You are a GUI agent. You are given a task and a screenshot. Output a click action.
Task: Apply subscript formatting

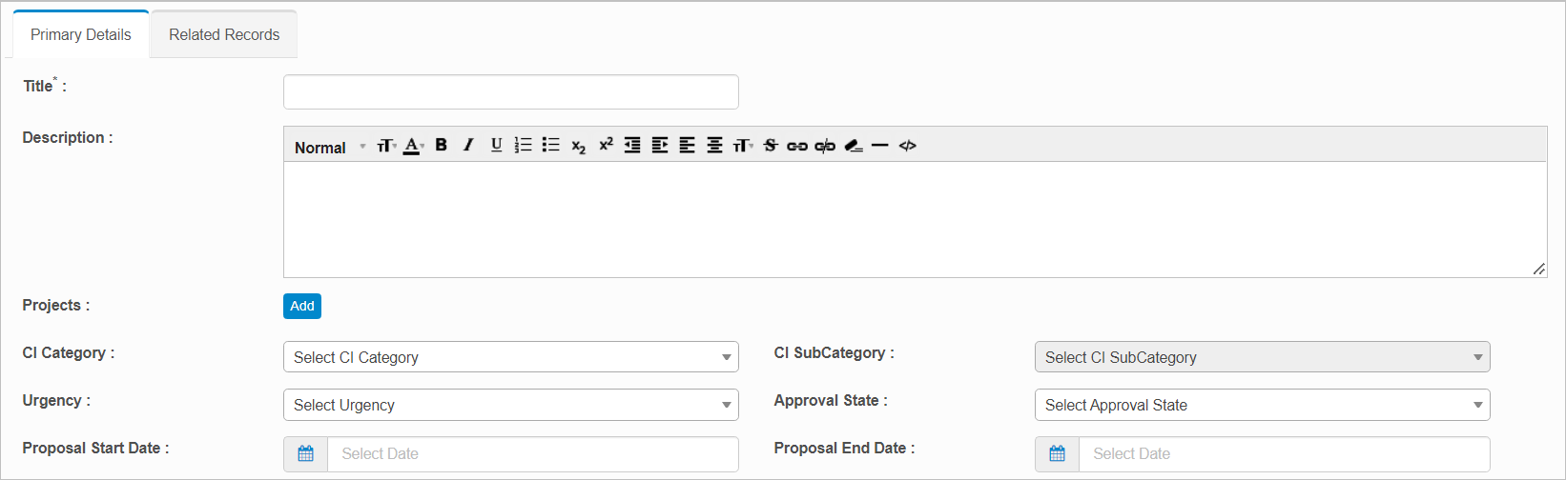pos(578,146)
